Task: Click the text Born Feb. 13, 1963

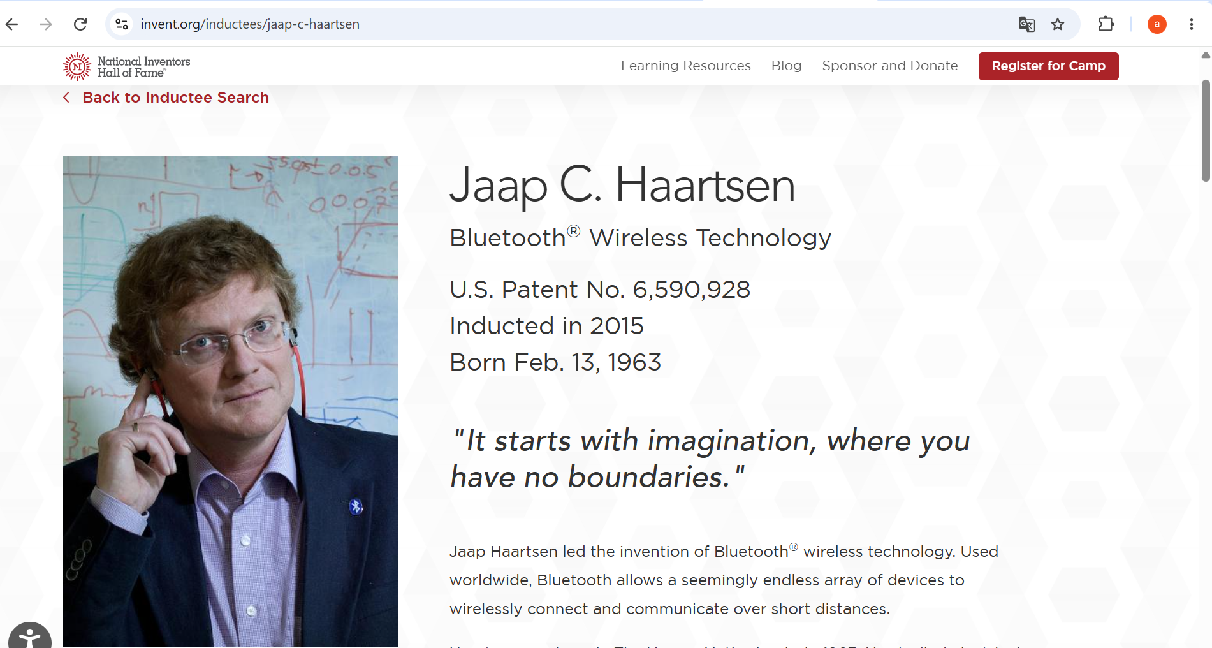Action: 555,362
